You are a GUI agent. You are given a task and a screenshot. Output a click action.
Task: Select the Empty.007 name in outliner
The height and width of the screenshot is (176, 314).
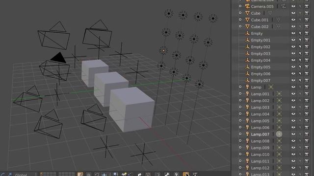pyautogui.click(x=261, y=81)
